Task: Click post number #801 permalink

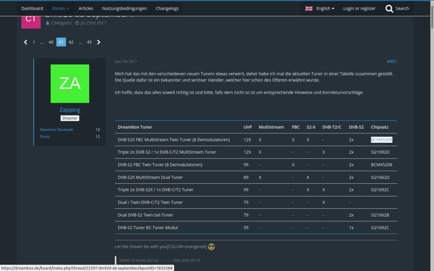Action: [x=391, y=61]
